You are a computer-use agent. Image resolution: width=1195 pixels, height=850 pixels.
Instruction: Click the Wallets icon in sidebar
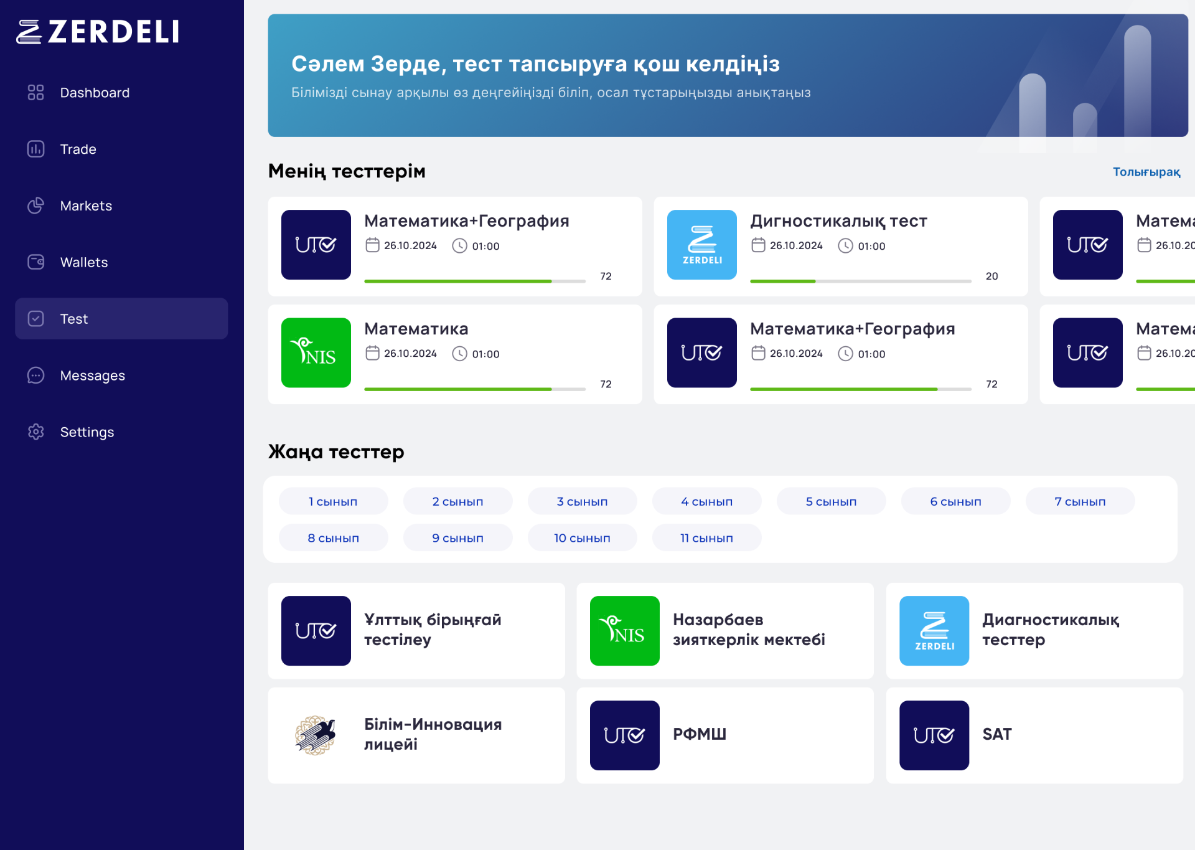[x=35, y=262]
